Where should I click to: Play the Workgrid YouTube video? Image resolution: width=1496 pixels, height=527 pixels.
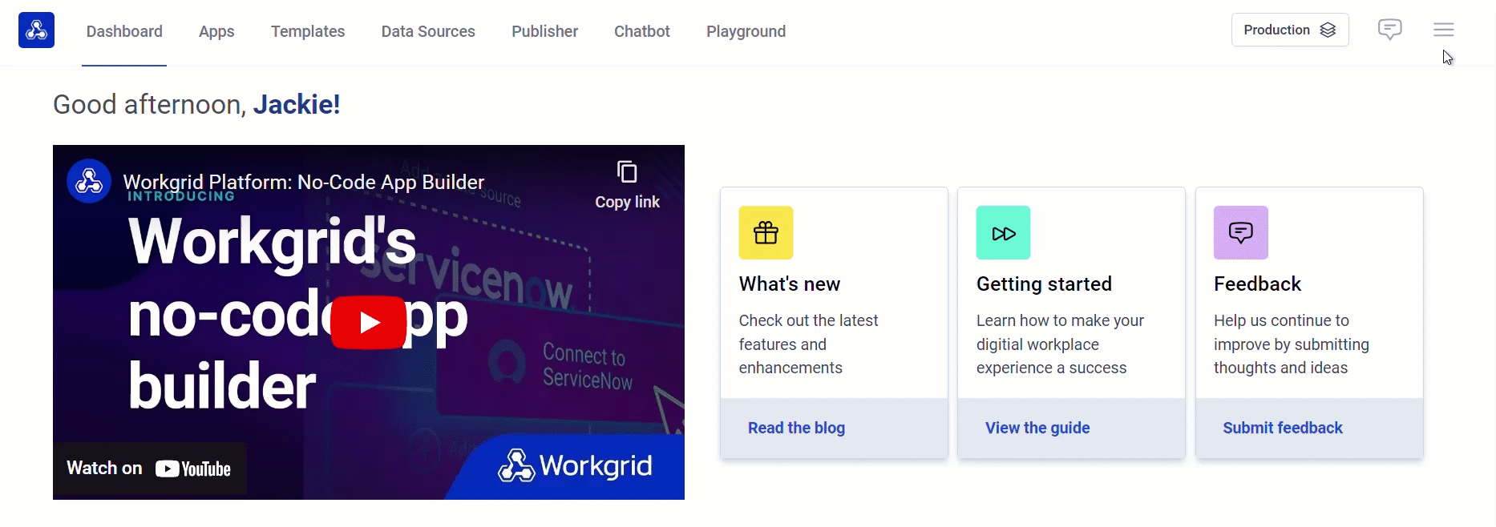369,322
